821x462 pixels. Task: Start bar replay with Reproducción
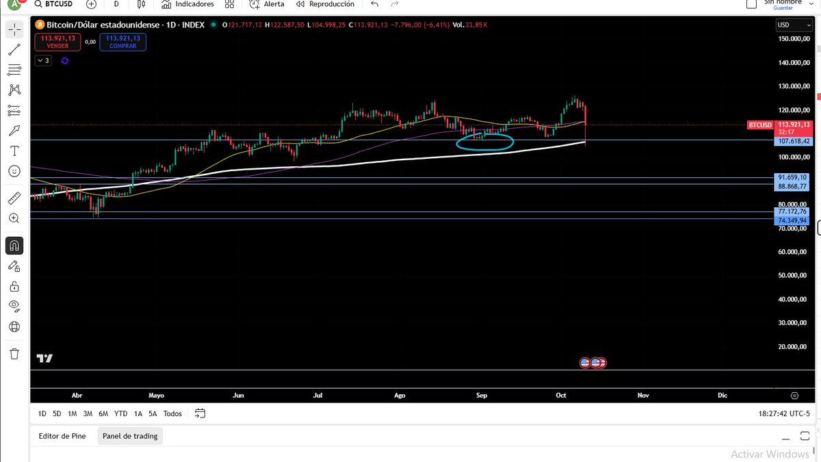point(325,4)
